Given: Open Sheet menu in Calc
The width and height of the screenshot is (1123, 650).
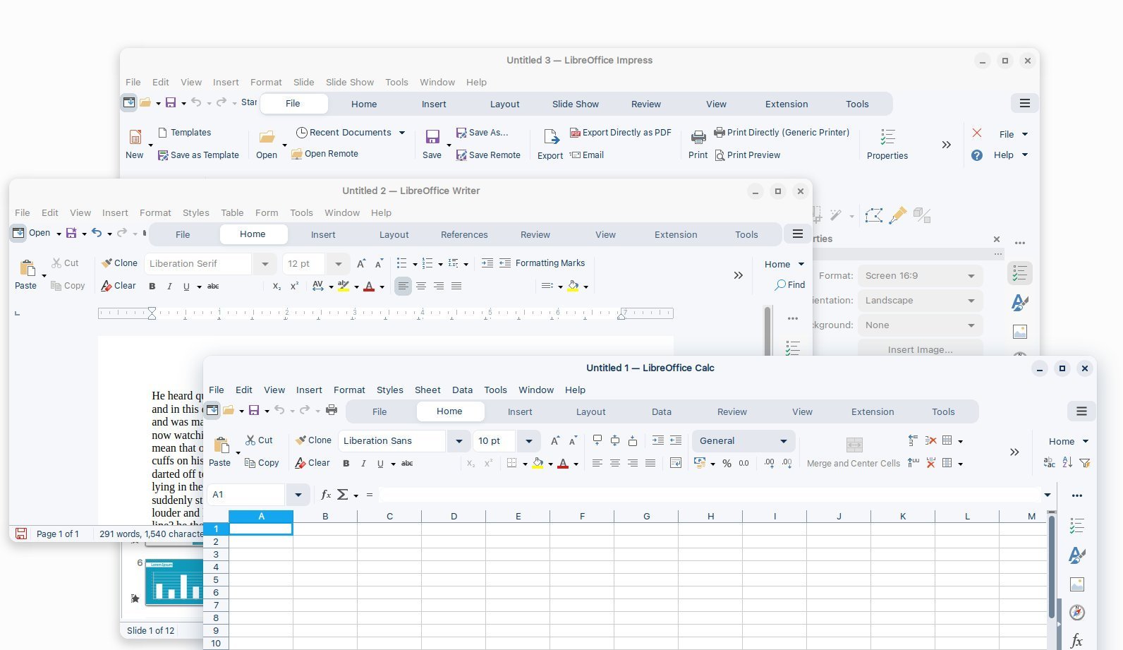Looking at the screenshot, I should (427, 390).
